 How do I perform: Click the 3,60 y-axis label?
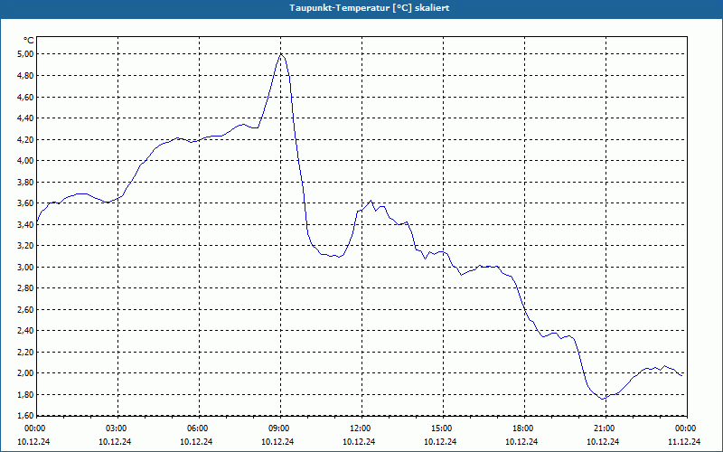pos(26,203)
